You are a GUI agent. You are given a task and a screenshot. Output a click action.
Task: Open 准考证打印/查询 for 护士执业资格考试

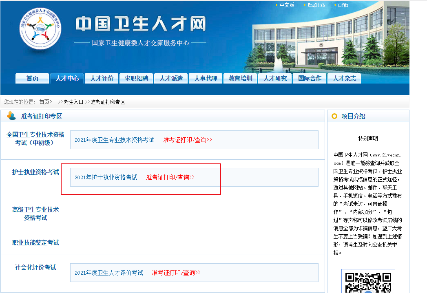(170, 177)
